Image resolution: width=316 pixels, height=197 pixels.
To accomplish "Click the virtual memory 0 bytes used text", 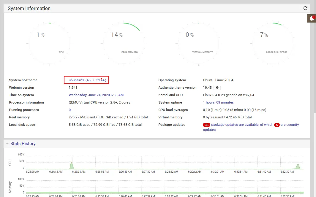I will tap(227, 117).
